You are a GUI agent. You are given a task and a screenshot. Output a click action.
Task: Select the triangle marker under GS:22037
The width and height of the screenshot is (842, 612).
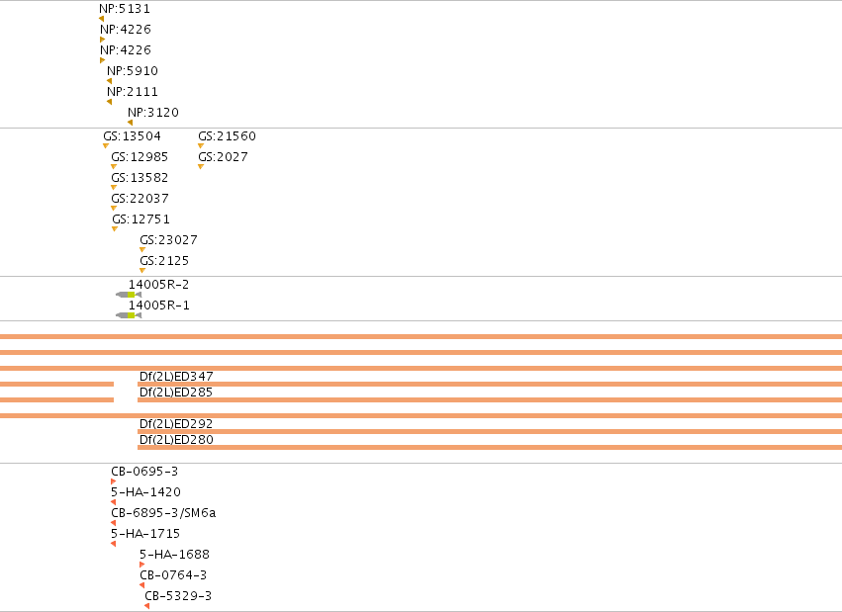tap(114, 208)
